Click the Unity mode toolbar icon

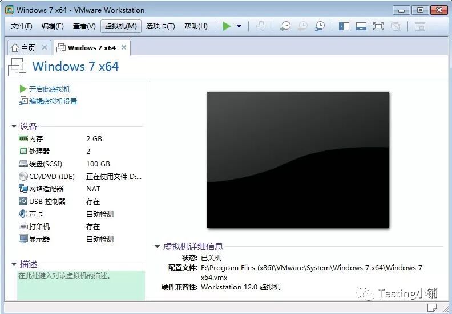tap(395, 26)
